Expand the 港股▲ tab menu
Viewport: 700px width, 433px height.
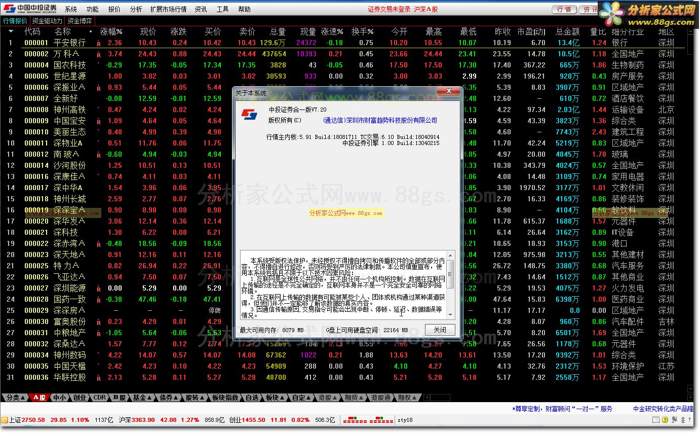[328, 398]
